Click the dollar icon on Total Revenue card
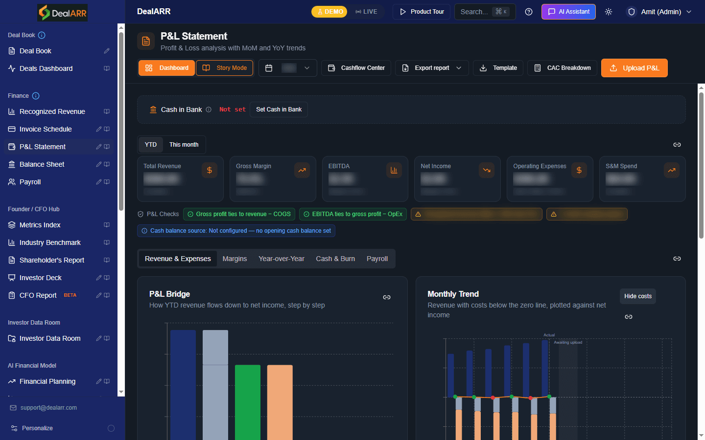The width and height of the screenshot is (705, 440). coord(210,170)
